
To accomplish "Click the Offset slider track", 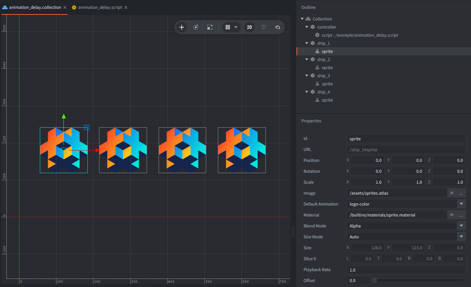I will click(419, 281).
